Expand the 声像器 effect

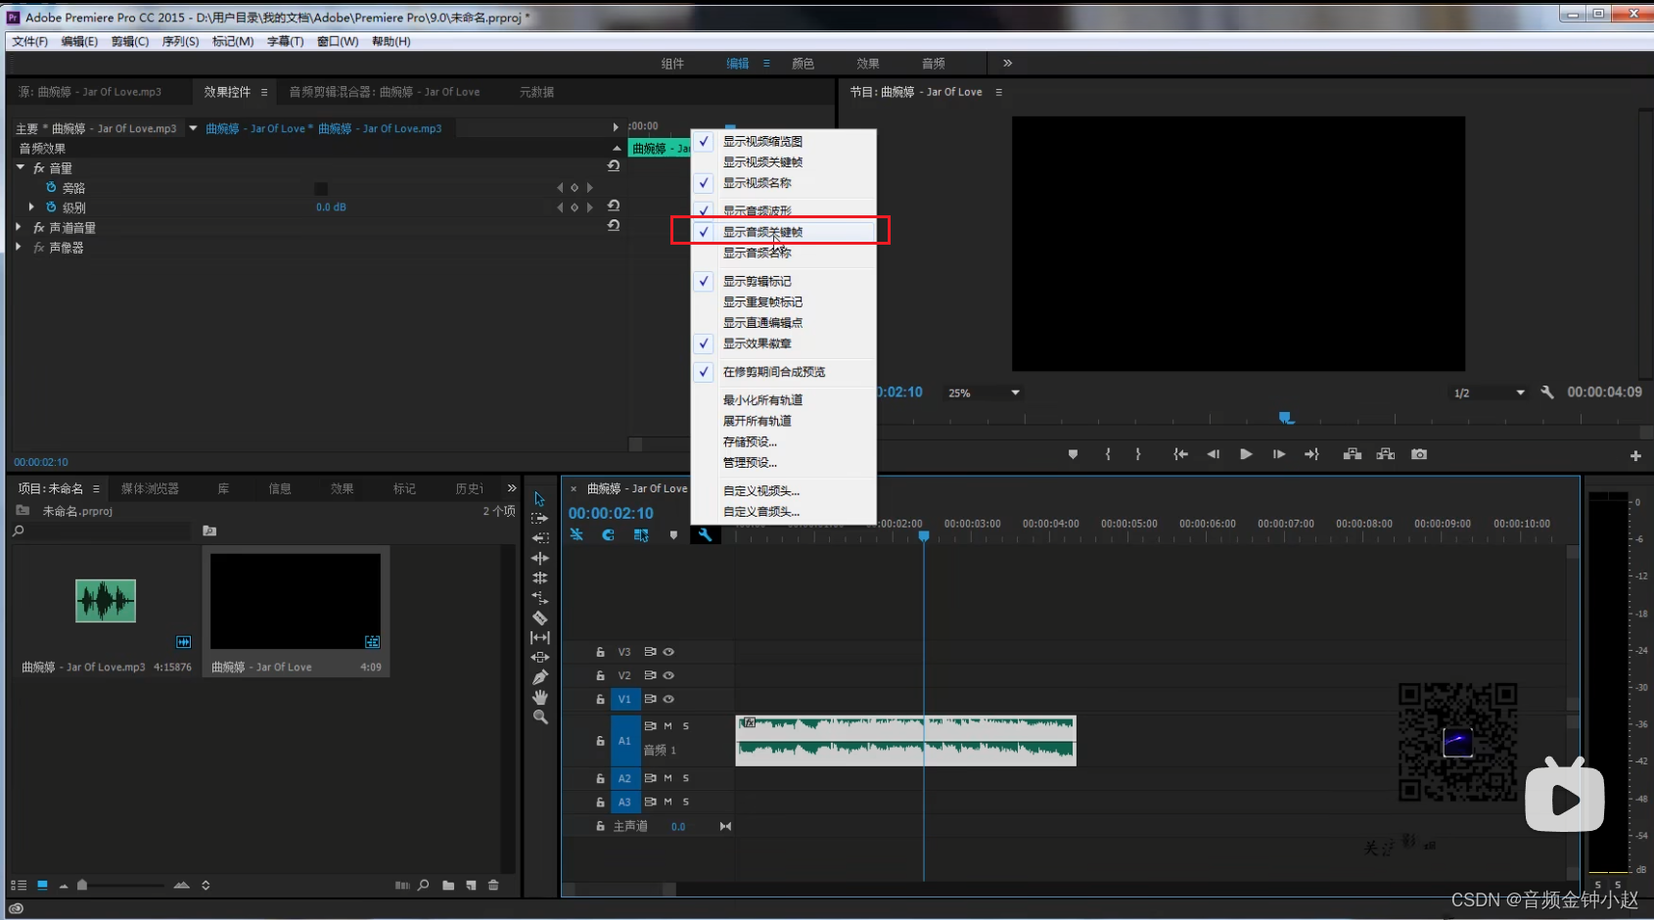click(19, 248)
